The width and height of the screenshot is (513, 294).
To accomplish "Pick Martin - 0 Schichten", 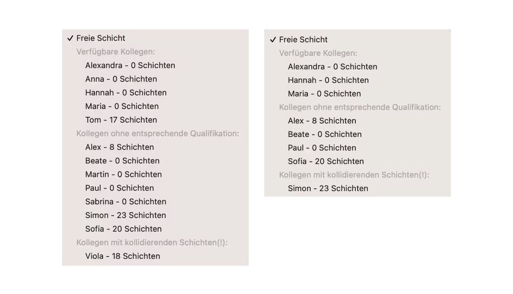I will tap(123, 174).
